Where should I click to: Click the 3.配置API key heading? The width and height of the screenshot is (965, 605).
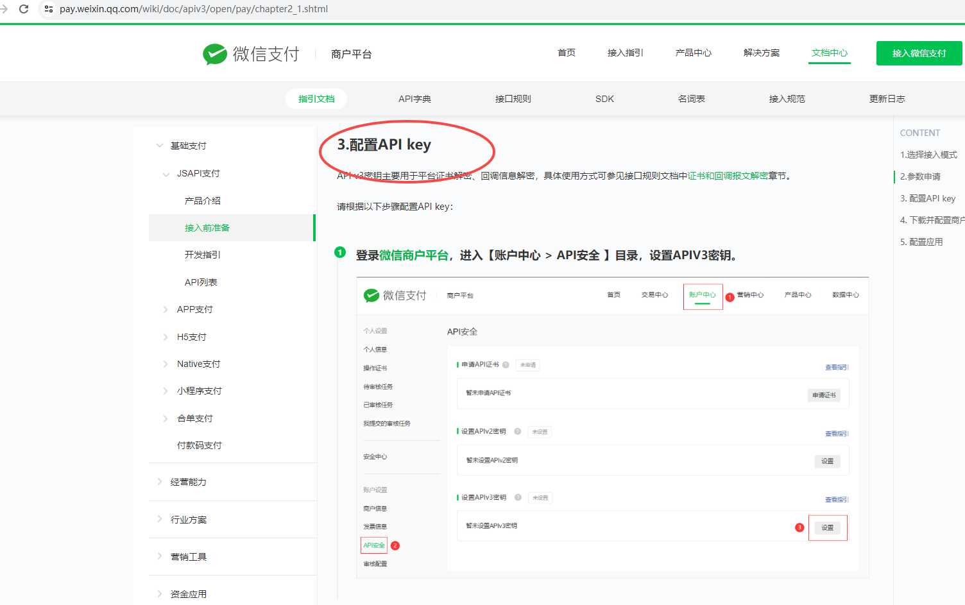click(384, 145)
